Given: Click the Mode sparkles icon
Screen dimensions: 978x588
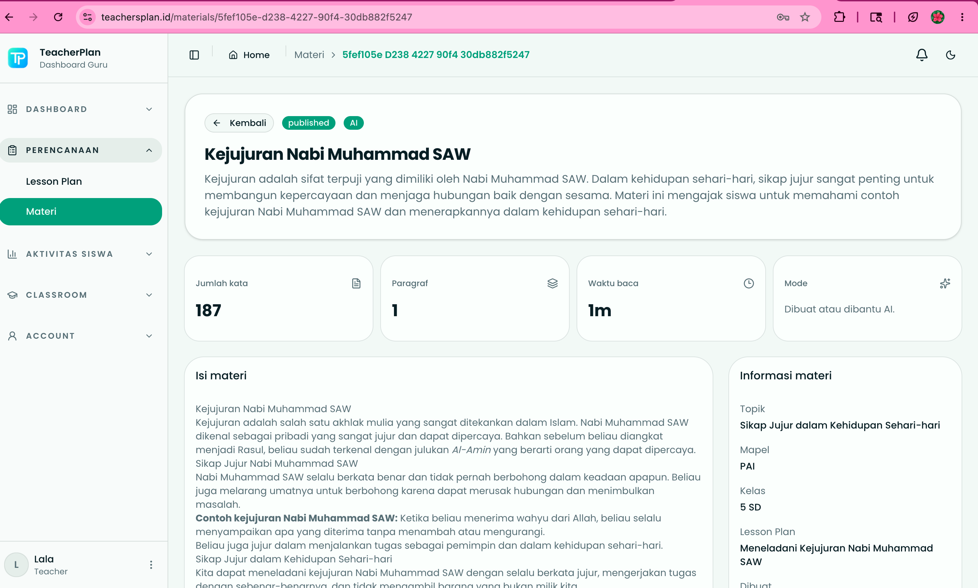Looking at the screenshot, I should 945,283.
